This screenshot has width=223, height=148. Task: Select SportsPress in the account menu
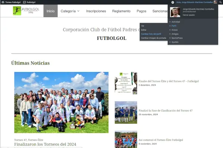[x=177, y=38]
